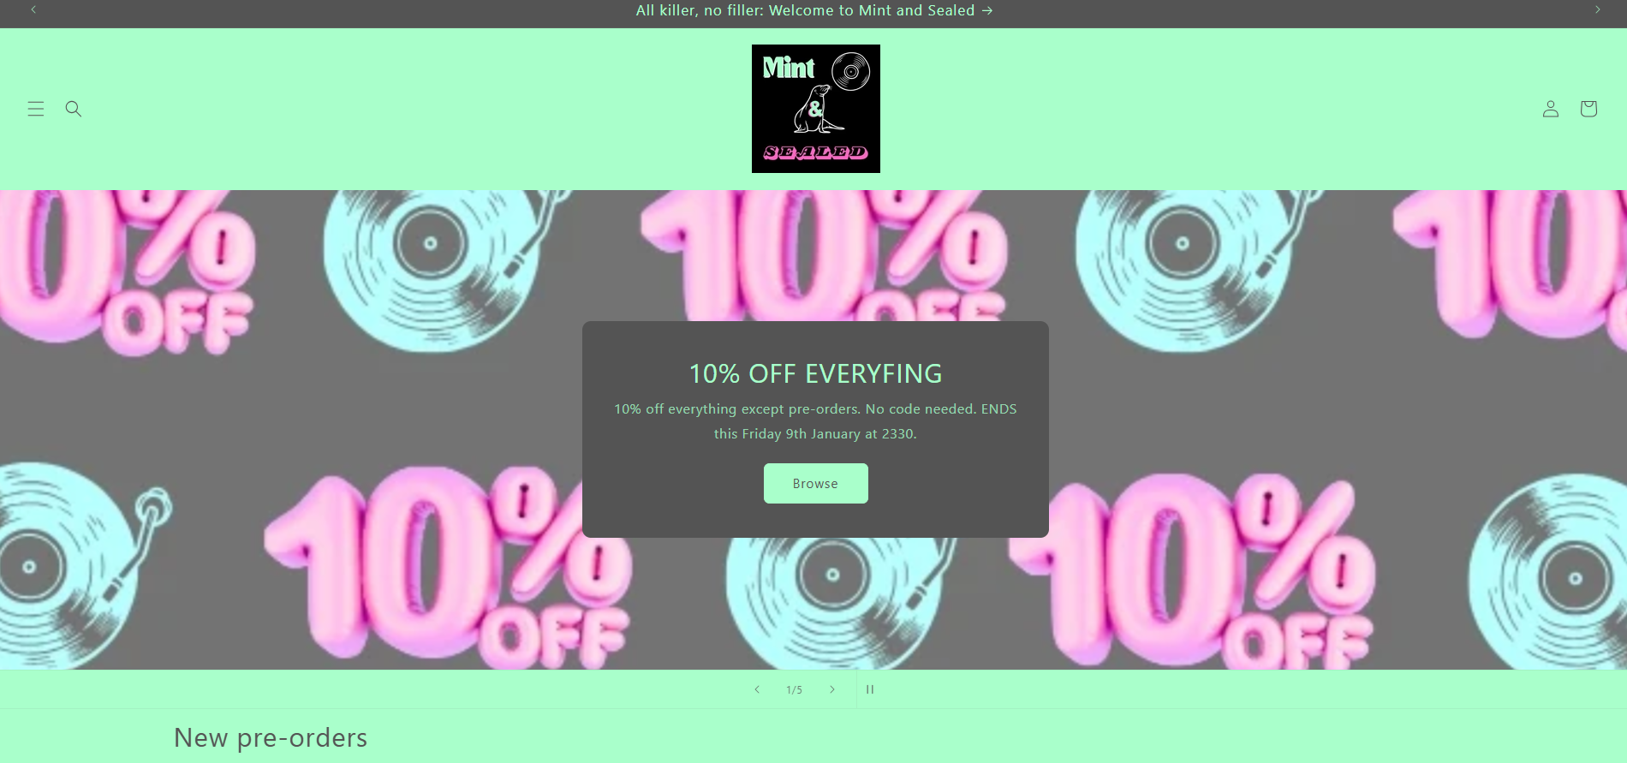The image size is (1627, 763).
Task: Show previous announcement with left chevron
Action: pyautogui.click(x=33, y=9)
